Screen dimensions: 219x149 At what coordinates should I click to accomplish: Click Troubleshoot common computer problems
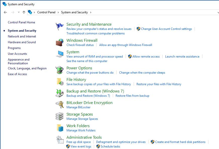96,33
